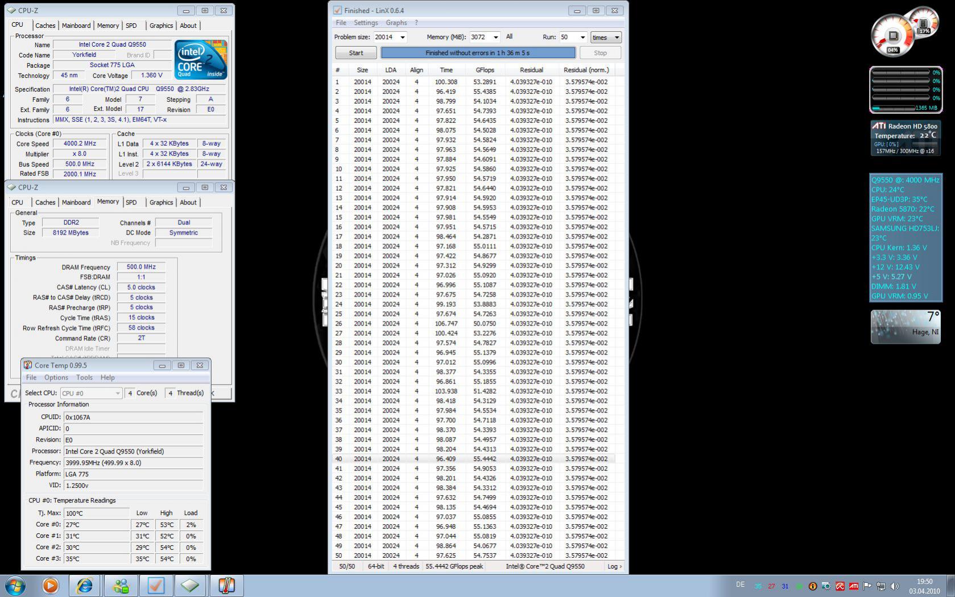Click the Start button in LinX
The image size is (955, 597).
pyautogui.click(x=356, y=53)
